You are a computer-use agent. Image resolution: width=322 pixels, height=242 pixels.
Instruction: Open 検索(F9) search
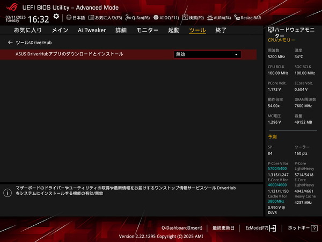point(194,18)
